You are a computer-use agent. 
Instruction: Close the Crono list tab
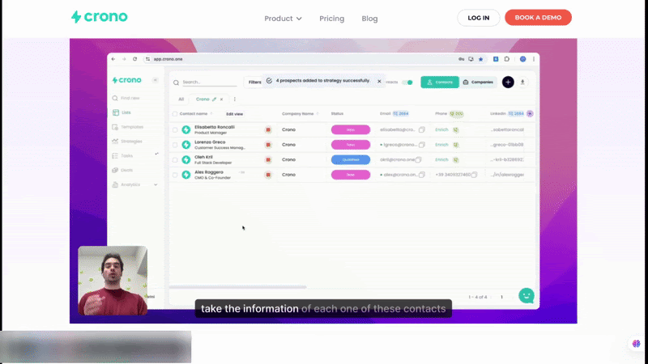point(221,99)
